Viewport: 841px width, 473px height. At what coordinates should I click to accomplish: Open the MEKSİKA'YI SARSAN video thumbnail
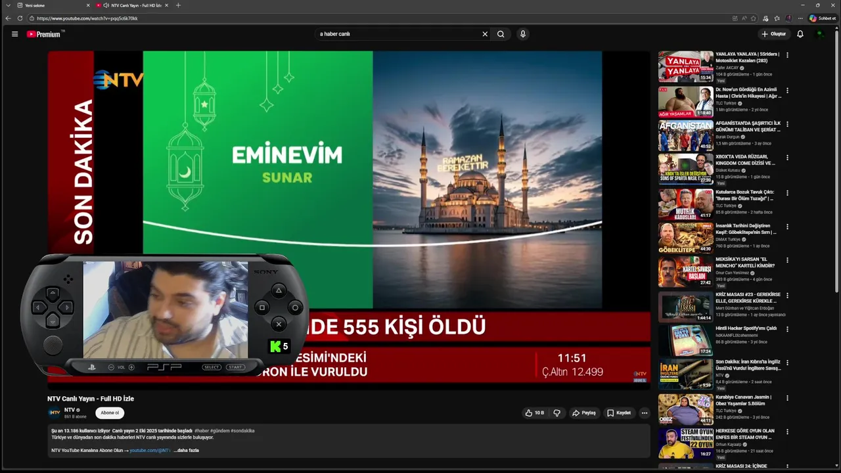[x=686, y=272]
